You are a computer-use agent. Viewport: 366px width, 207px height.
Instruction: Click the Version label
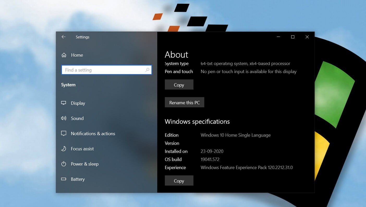[x=172, y=143]
